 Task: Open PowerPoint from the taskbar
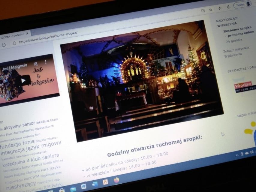pos(105,182)
